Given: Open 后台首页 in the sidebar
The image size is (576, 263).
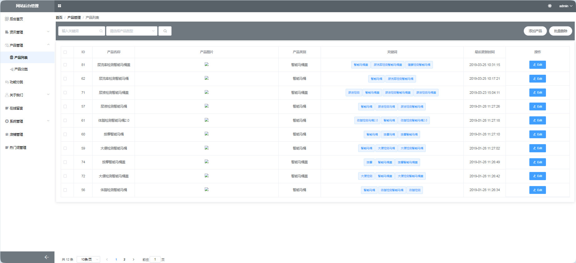Looking at the screenshot, I should 27,19.
